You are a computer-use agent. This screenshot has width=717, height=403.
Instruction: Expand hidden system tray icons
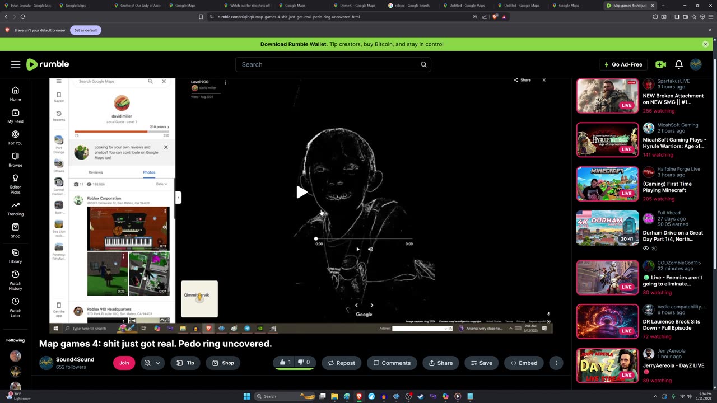(x=655, y=396)
